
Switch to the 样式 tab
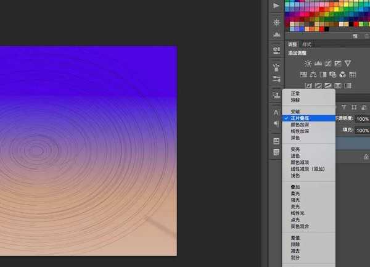click(x=306, y=44)
